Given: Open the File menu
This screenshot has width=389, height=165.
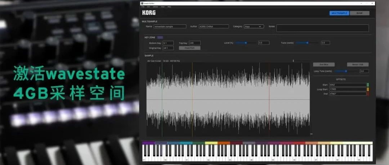Looking at the screenshot, I should coord(143,7).
